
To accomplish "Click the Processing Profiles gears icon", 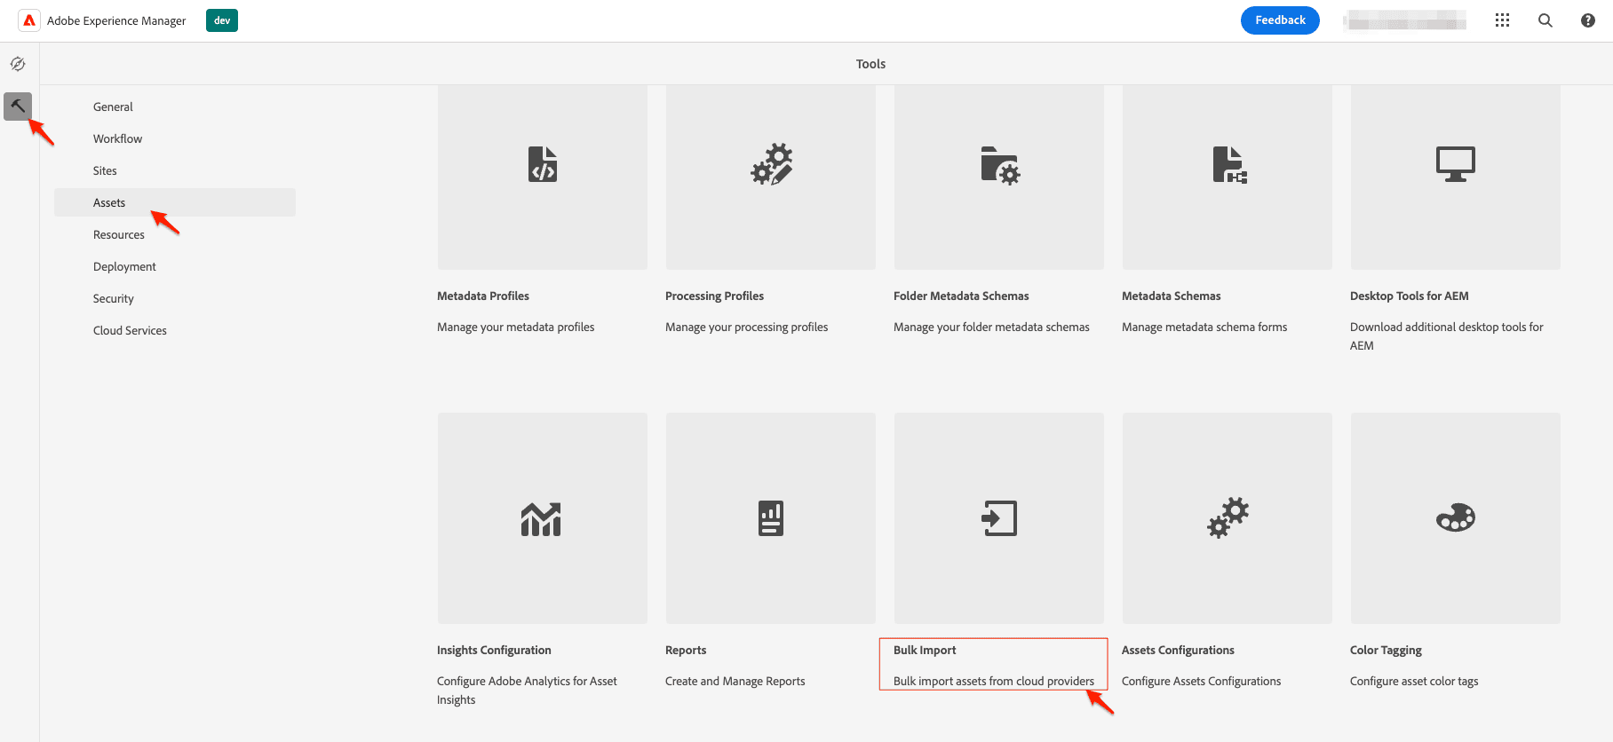I will coord(771,164).
